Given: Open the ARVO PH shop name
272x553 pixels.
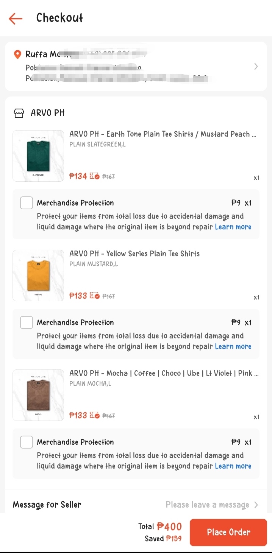Looking at the screenshot, I should click(x=48, y=113).
